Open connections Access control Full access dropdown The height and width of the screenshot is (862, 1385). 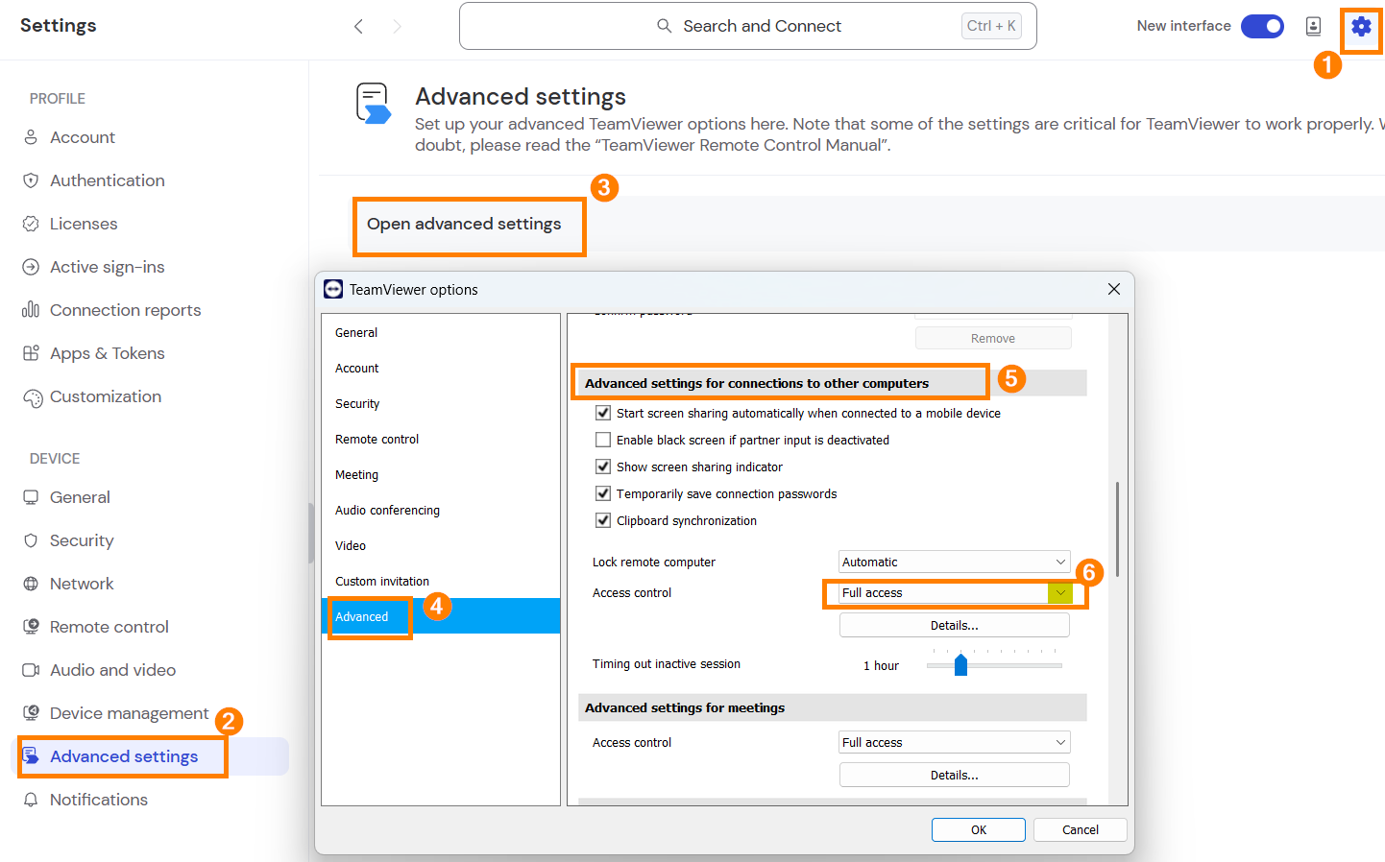click(955, 592)
